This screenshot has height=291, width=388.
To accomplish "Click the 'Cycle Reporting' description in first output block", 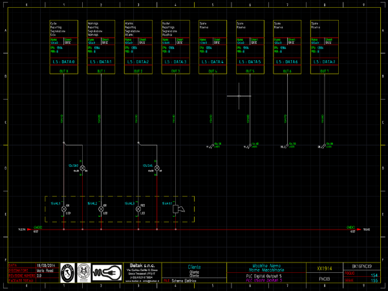I will pyautogui.click(x=56, y=25).
